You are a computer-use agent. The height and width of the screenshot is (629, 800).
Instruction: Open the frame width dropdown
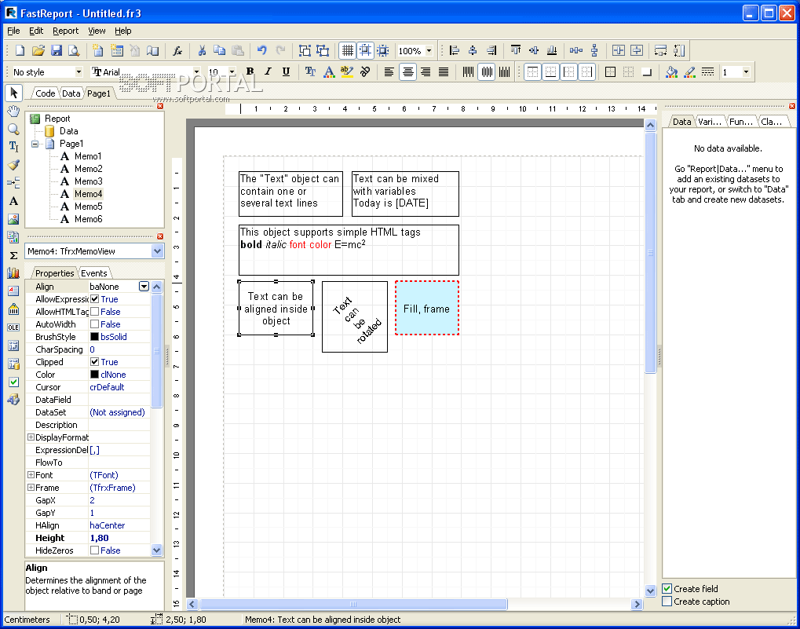(x=746, y=72)
